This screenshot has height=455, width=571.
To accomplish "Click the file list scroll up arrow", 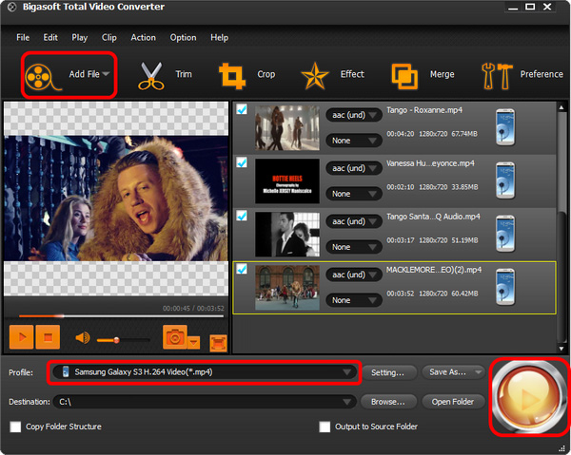I will point(561,107).
